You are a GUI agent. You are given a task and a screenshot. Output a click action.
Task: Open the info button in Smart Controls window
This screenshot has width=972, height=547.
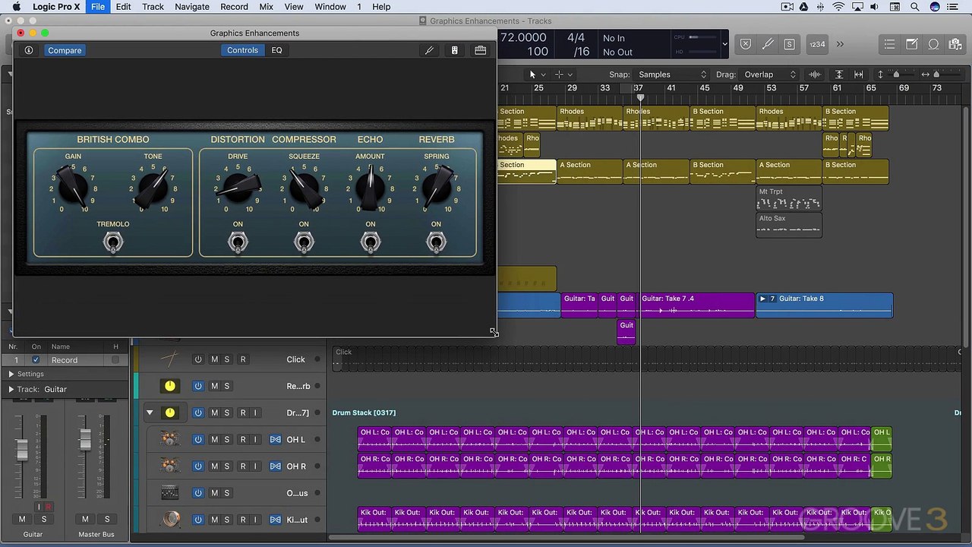pyautogui.click(x=29, y=50)
